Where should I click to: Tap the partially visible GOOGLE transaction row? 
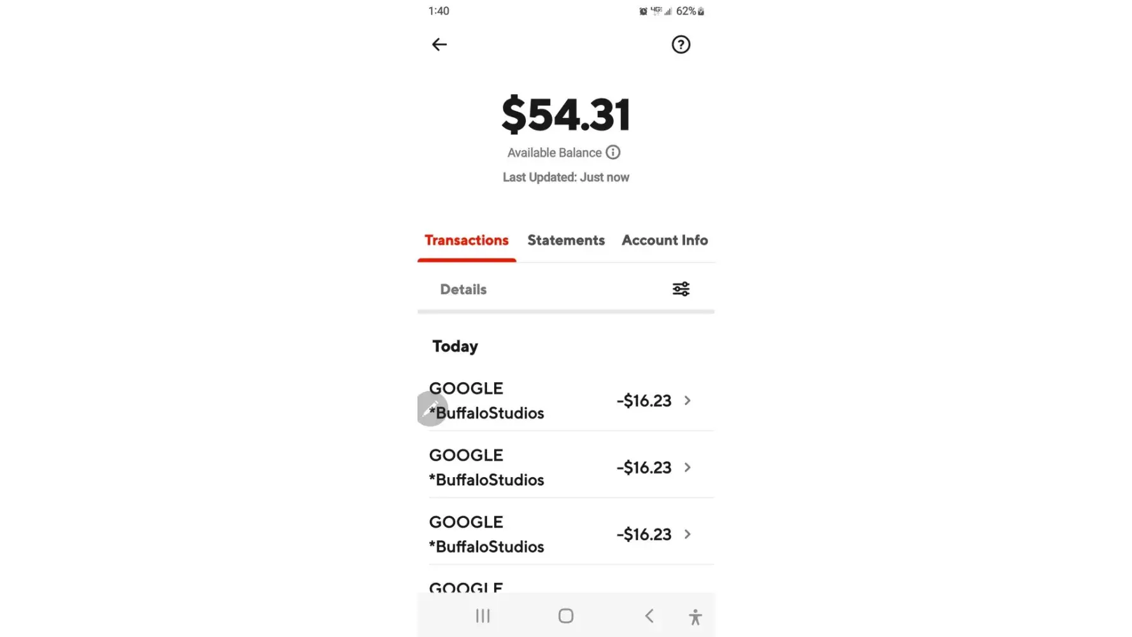[466, 587]
